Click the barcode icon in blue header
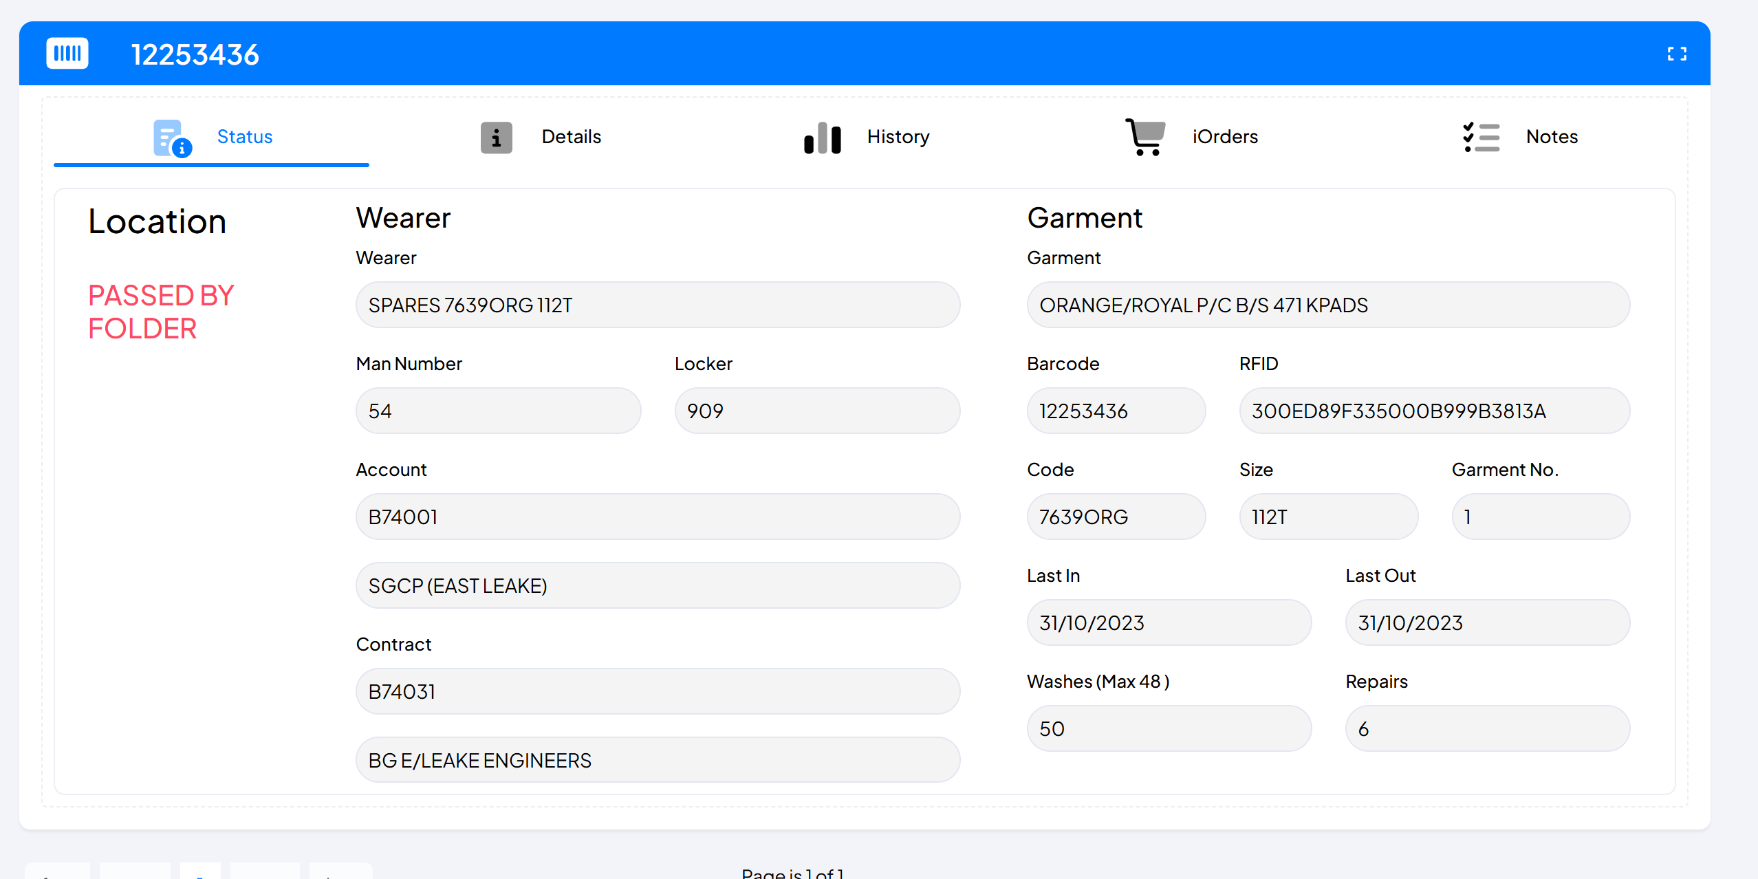Viewport: 1758px width, 879px height. point(67,54)
